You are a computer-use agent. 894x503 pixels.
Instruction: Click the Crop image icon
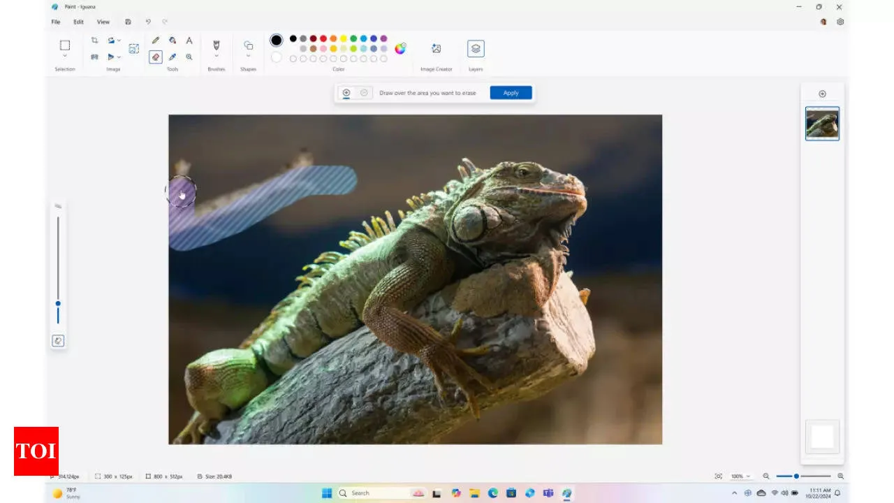pyautogui.click(x=94, y=41)
